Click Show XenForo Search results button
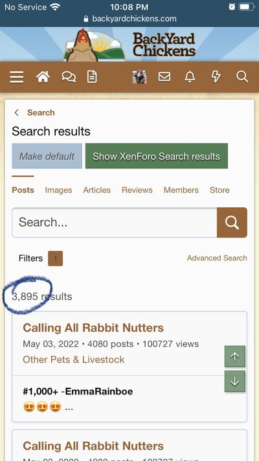The width and height of the screenshot is (259, 461). coord(157,156)
